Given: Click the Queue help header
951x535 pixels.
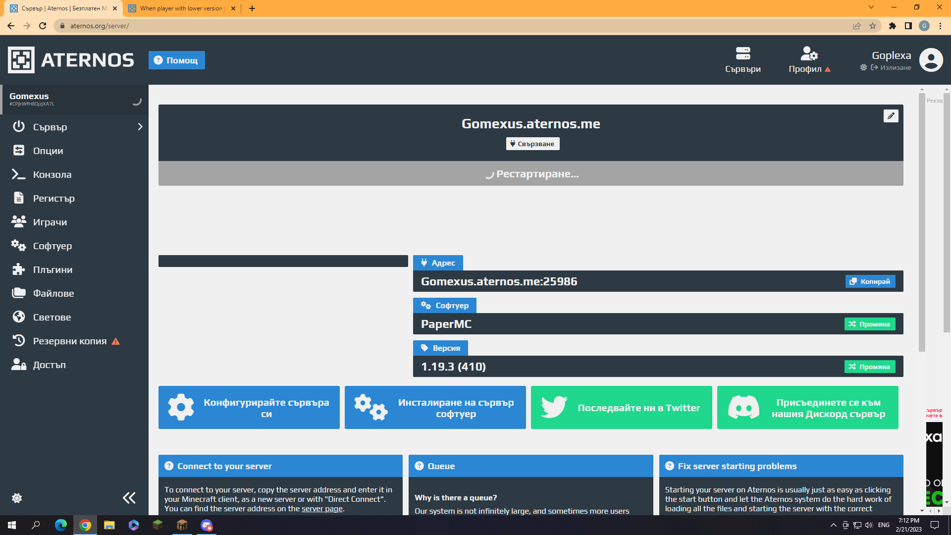Looking at the screenshot, I should pos(531,466).
